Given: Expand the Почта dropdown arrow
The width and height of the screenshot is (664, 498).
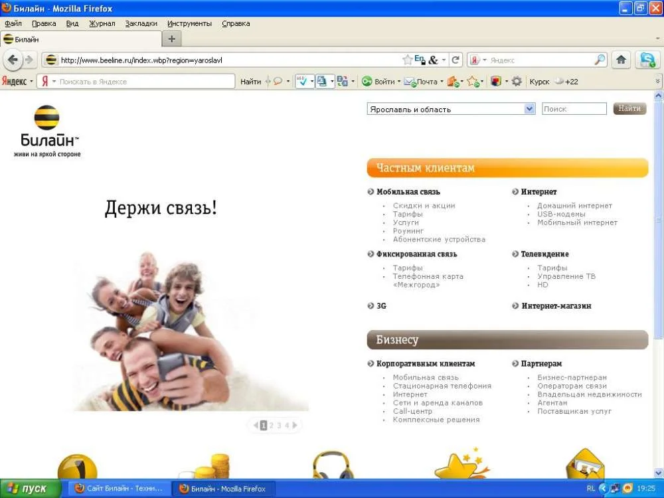Looking at the screenshot, I should pyautogui.click(x=442, y=82).
